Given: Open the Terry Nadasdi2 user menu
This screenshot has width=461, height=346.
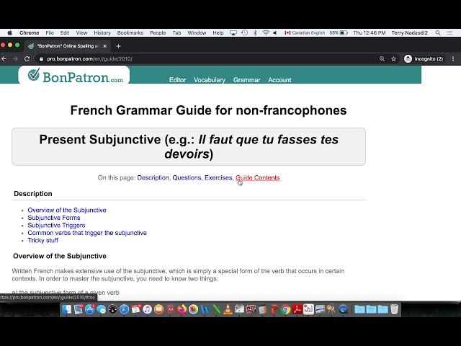Looking at the screenshot, I should click(x=409, y=32).
